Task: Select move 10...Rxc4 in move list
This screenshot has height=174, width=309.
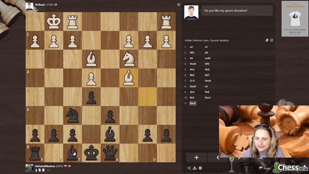Action: 208,98
